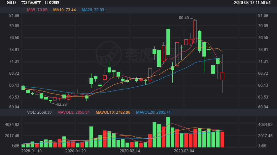277x155 pixels.
Task: Click the right axis 76.50 price label
Action: 263,38
